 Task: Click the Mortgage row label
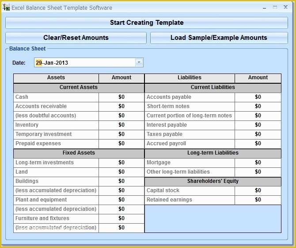(x=159, y=163)
